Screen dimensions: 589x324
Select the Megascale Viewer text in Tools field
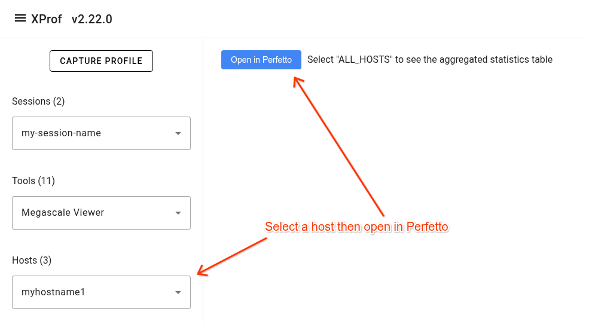pos(63,213)
